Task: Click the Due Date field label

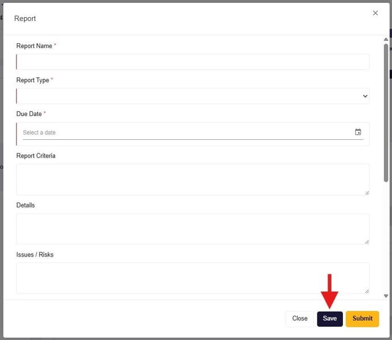Action: (29, 114)
